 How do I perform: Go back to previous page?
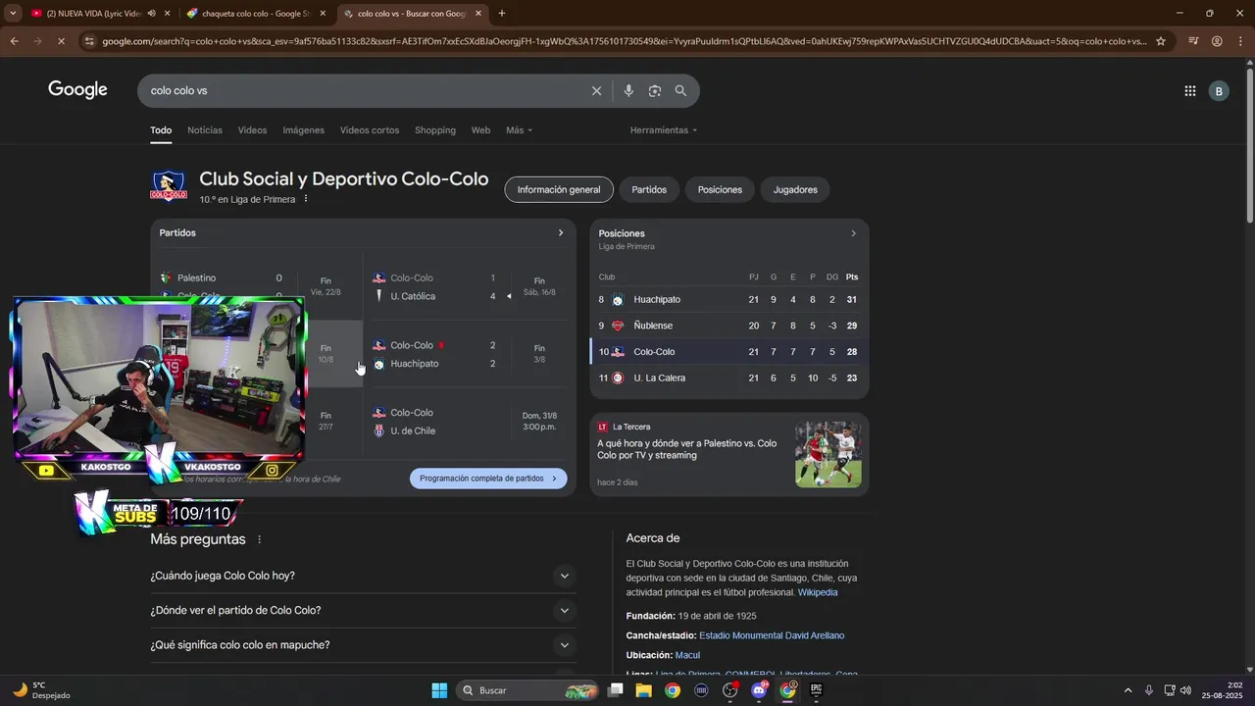click(14, 41)
